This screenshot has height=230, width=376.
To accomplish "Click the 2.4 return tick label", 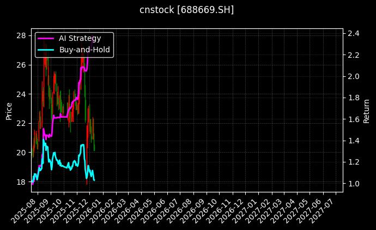I will pos(354,33).
